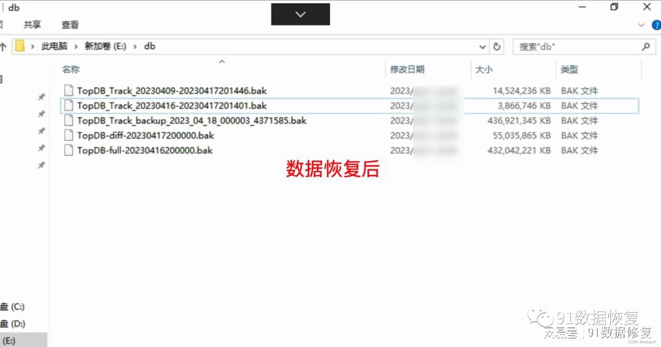661x347 pixels.
Task: Click size value 55,035,865 KB
Action: pos(521,136)
